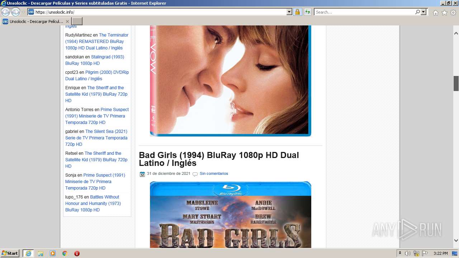Go forward with the browser Forward arrow
459x258 pixels.
click(x=15, y=12)
